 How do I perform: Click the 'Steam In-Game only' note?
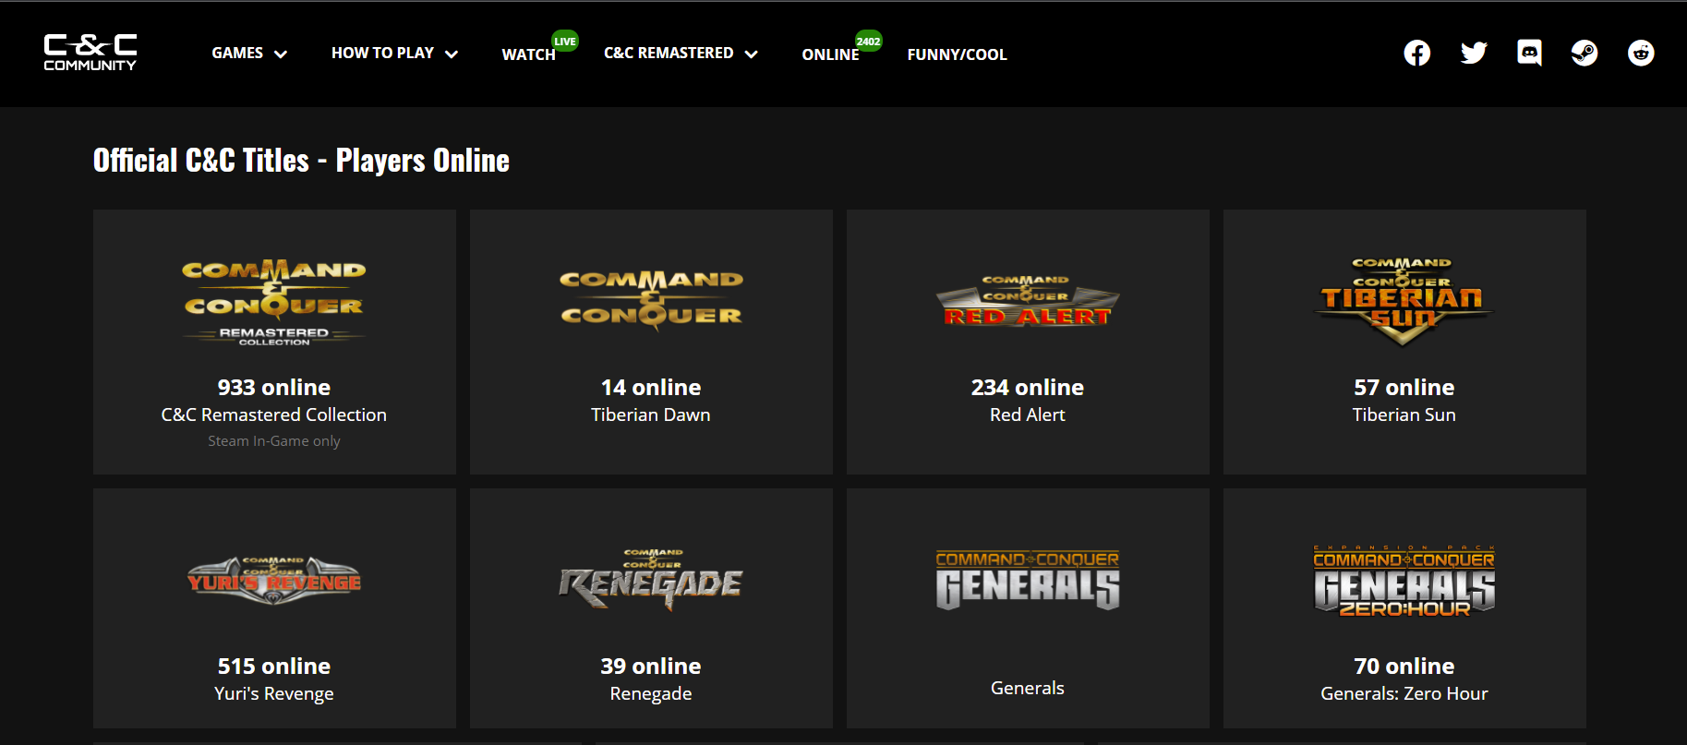pos(274,441)
